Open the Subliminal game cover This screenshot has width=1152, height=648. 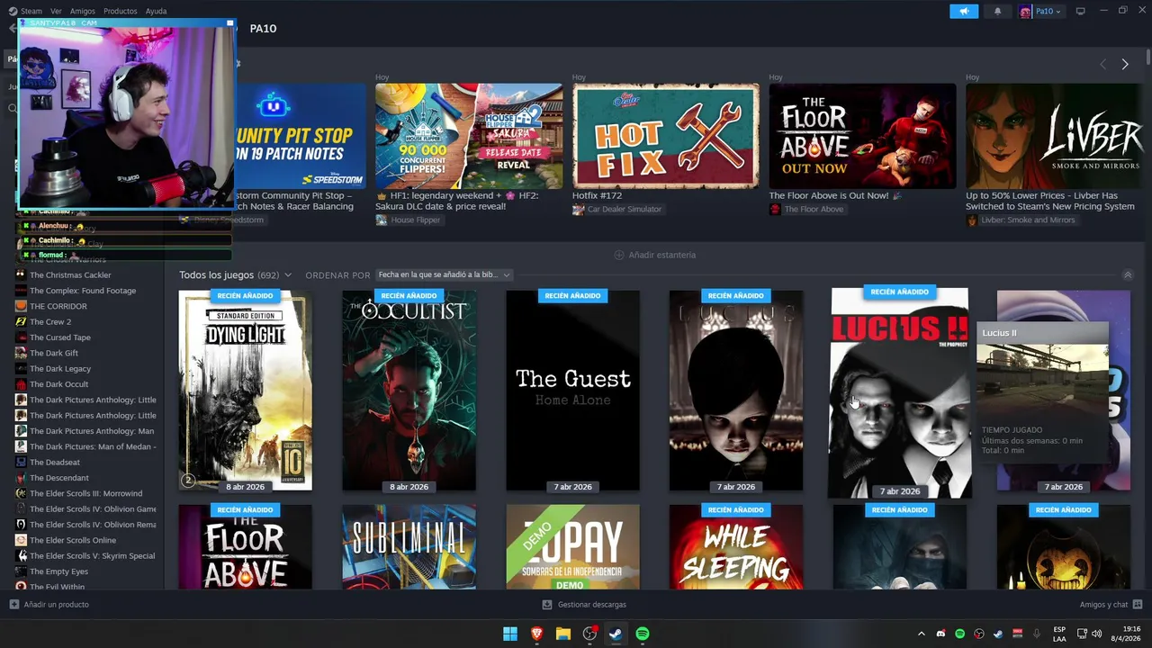(x=409, y=546)
